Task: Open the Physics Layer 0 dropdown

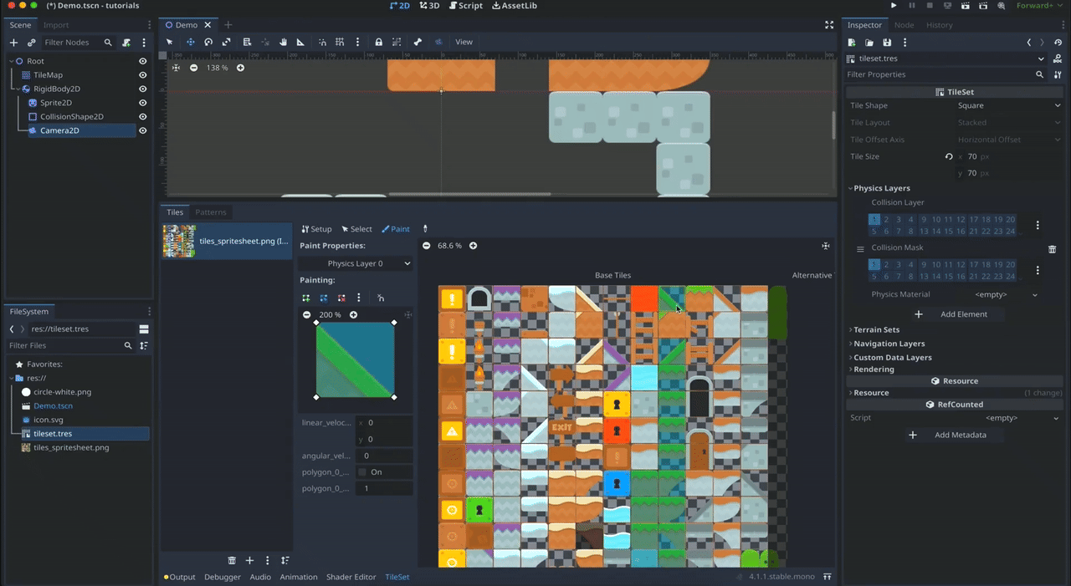Action: [356, 263]
